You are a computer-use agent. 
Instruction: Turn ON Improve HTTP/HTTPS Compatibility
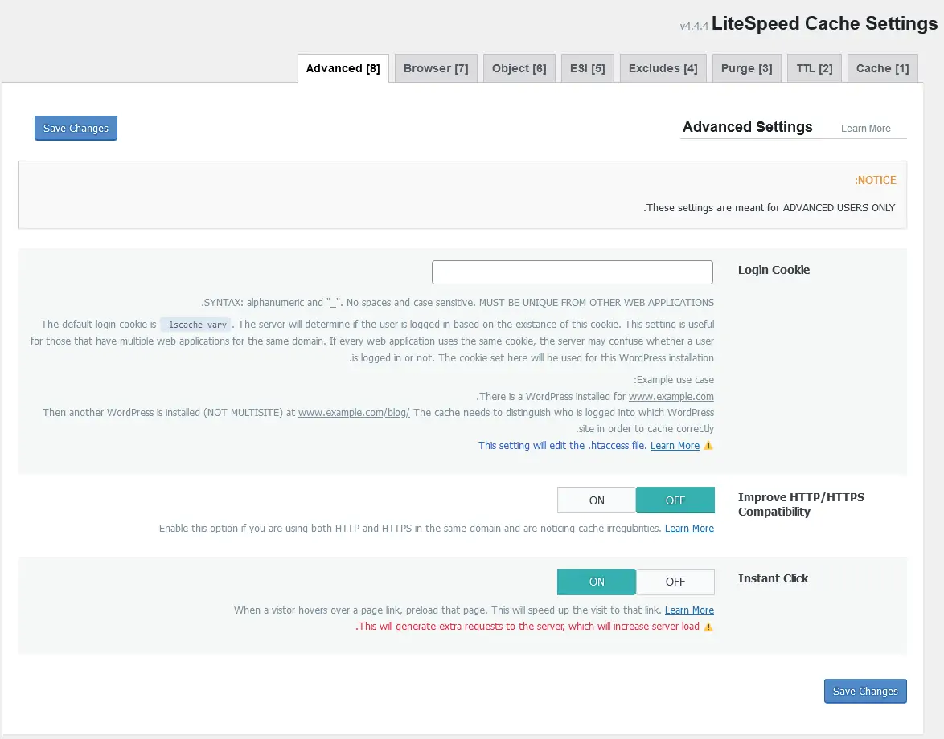597,500
